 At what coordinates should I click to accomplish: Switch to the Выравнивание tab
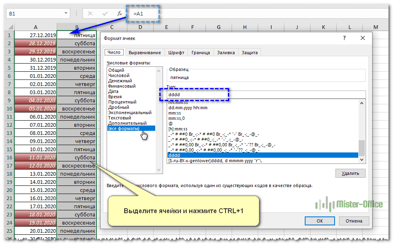point(145,53)
